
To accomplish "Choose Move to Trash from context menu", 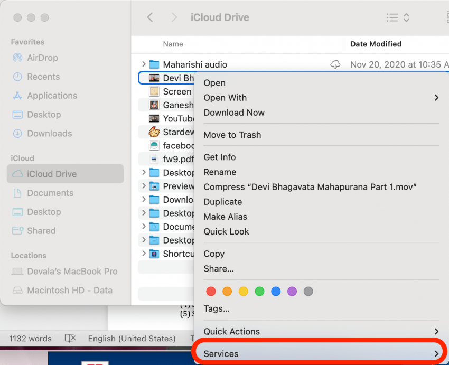I will tap(232, 135).
